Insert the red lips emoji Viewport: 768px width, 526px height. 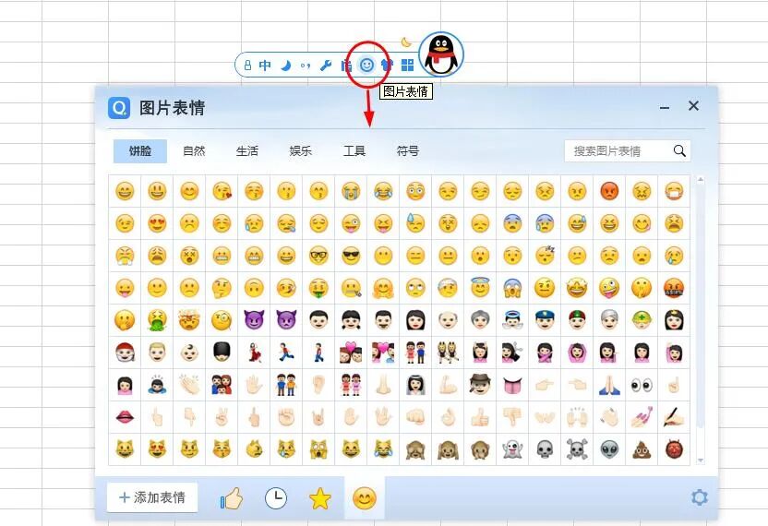(x=125, y=417)
